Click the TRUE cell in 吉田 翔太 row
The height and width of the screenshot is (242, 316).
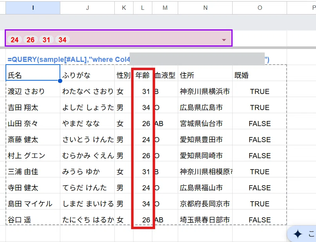[x=260, y=105]
